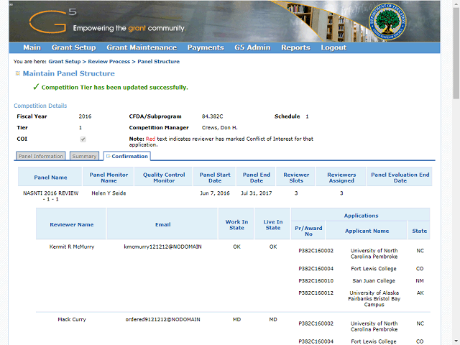Click the Department of Education seal
Image resolution: width=460 pixels, height=345 pixels.
point(387,22)
